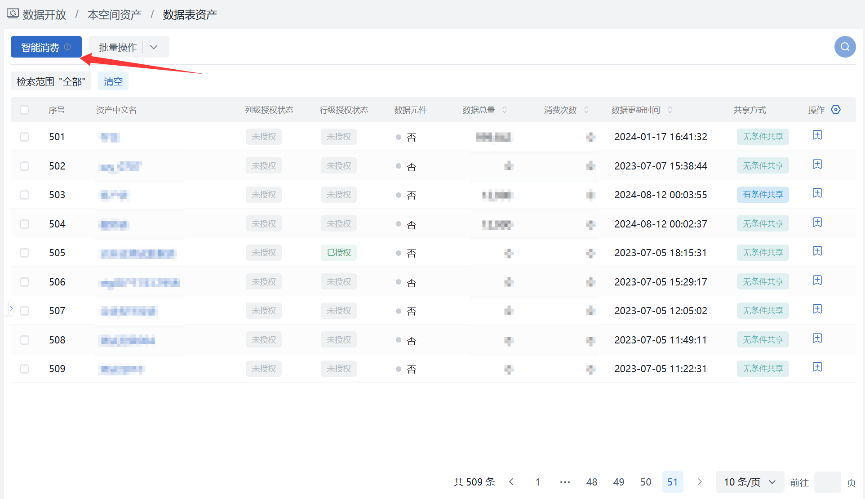
Task: Open column settings gear icon
Action: [x=835, y=110]
